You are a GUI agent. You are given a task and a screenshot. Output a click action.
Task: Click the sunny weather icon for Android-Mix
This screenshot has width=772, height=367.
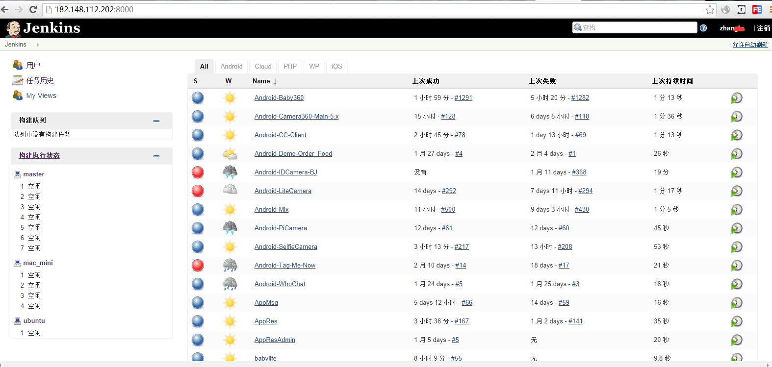coord(230,210)
